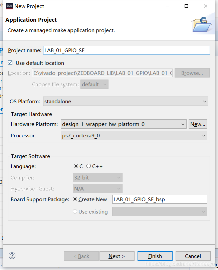
Task: Click the Project name input field
Action: pyautogui.click(x=127, y=50)
